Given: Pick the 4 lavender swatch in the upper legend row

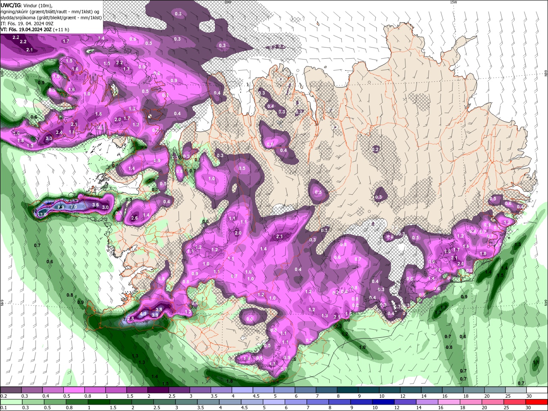Looking at the screenshot, I should [x=242, y=390].
